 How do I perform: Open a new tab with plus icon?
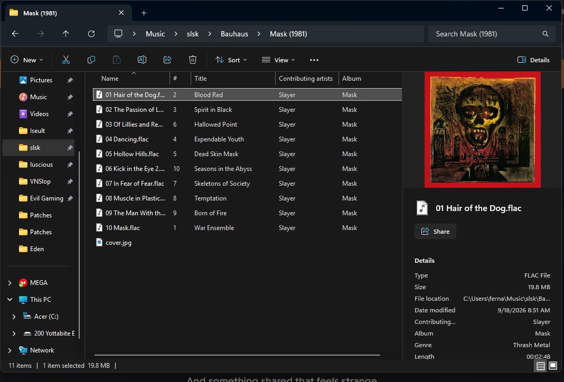pos(144,13)
